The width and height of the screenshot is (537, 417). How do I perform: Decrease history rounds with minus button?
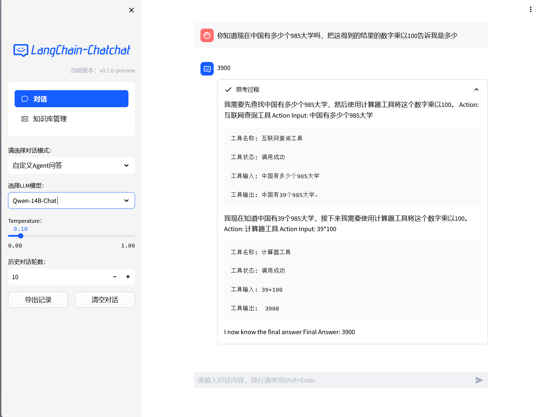114,277
